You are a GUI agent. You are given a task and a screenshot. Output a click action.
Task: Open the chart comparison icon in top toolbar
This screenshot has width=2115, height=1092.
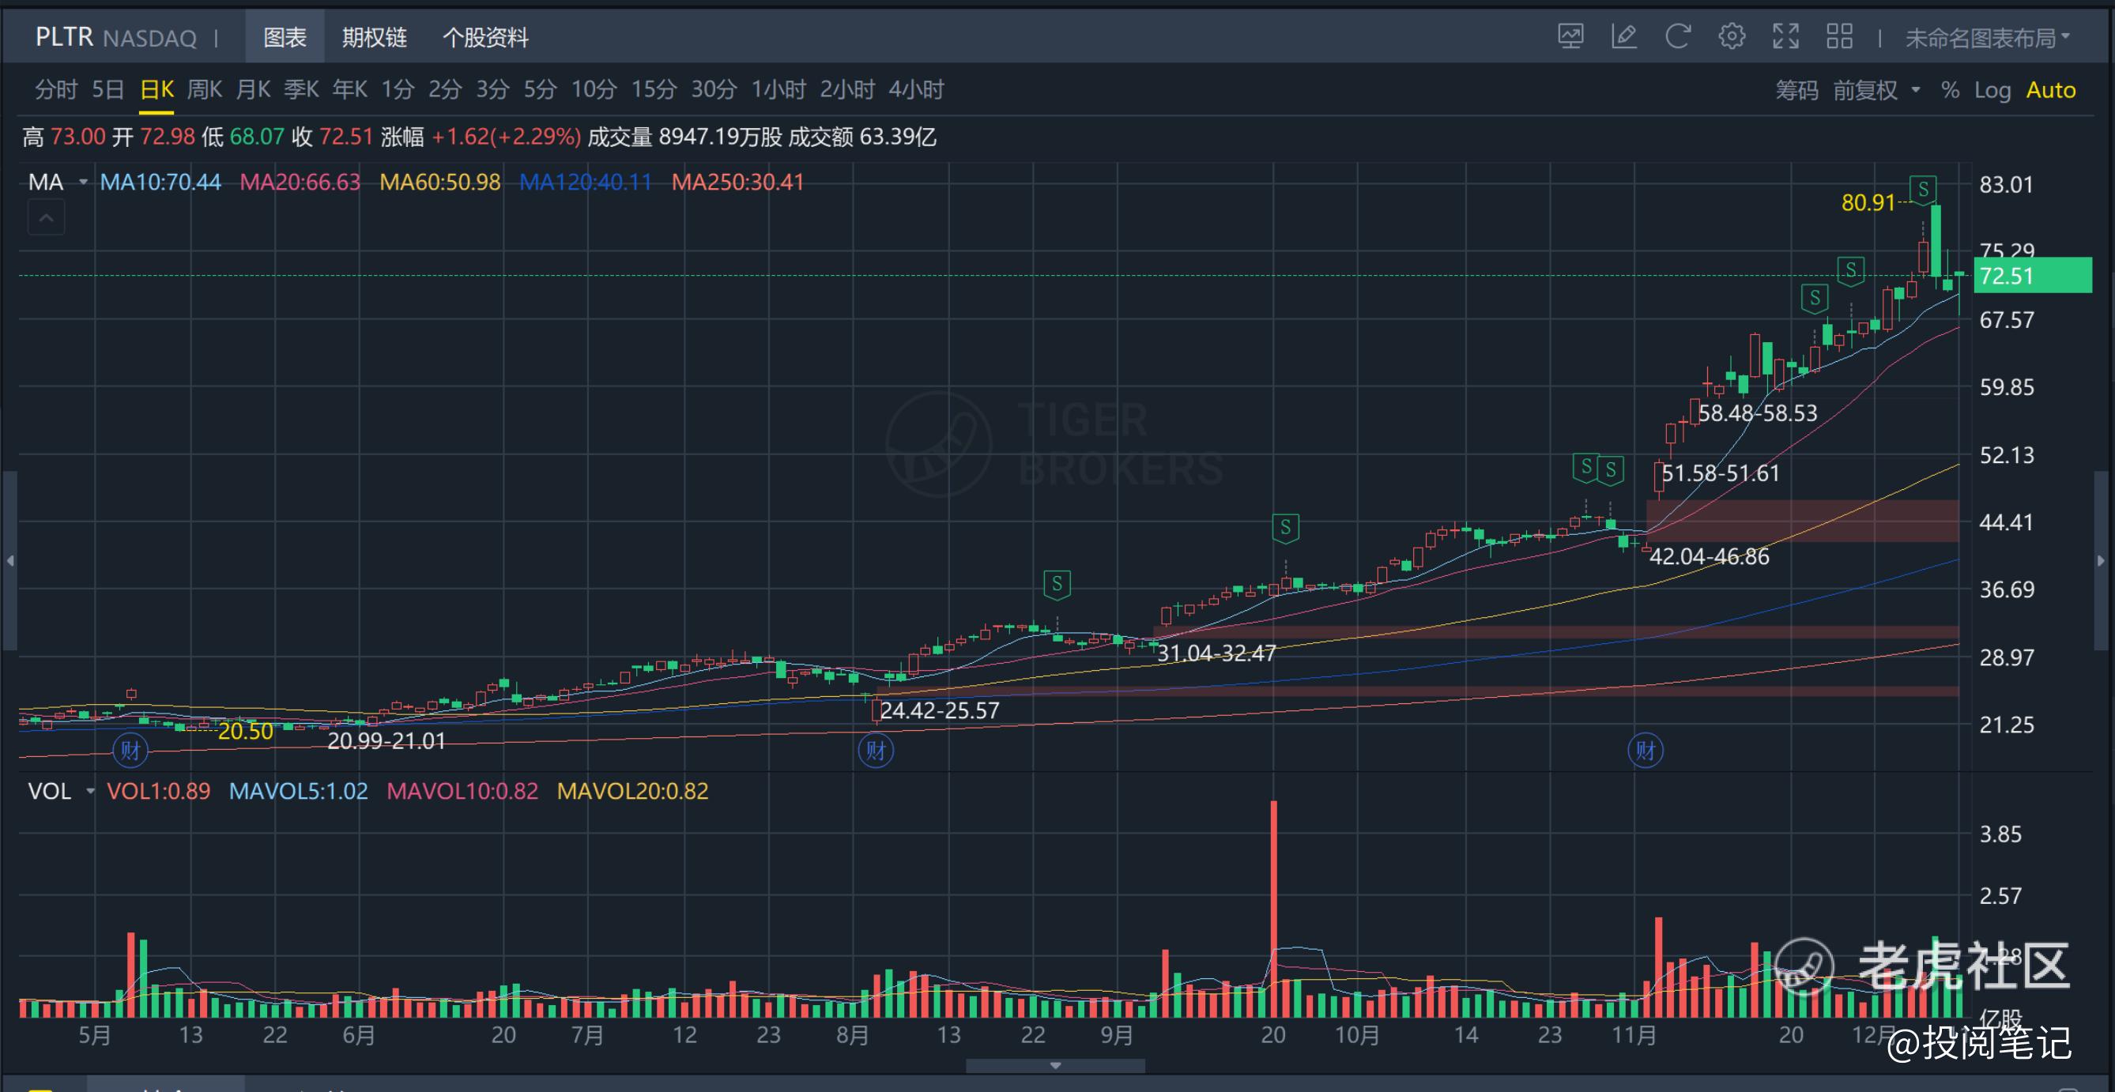coord(1570,37)
